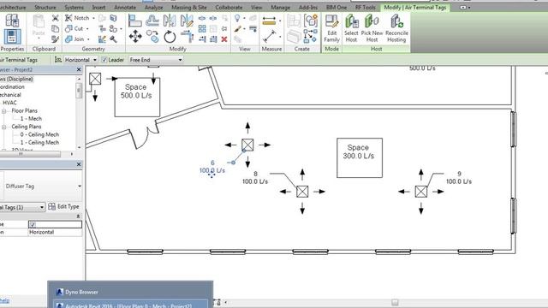
Task: Switch to the Analyze ribbon tab
Action: 154,8
